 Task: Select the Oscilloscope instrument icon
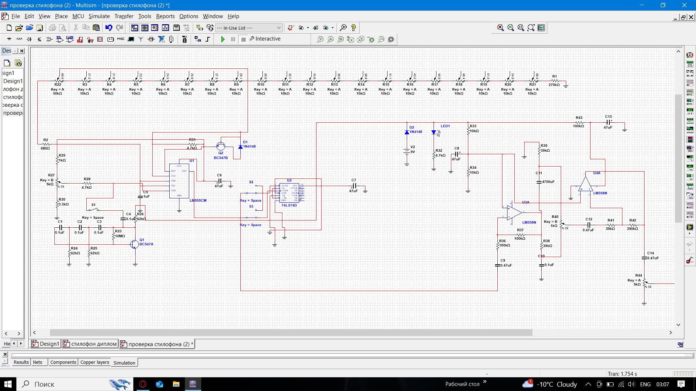click(690, 83)
